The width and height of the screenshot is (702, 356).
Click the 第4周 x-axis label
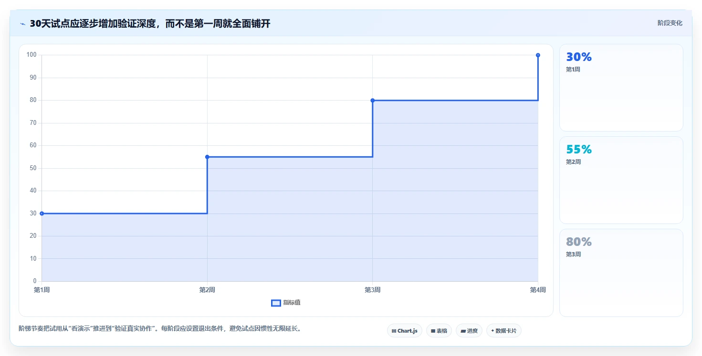click(x=538, y=290)
